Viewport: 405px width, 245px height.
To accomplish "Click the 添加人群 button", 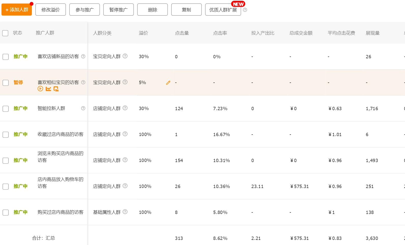I will pos(17,10).
